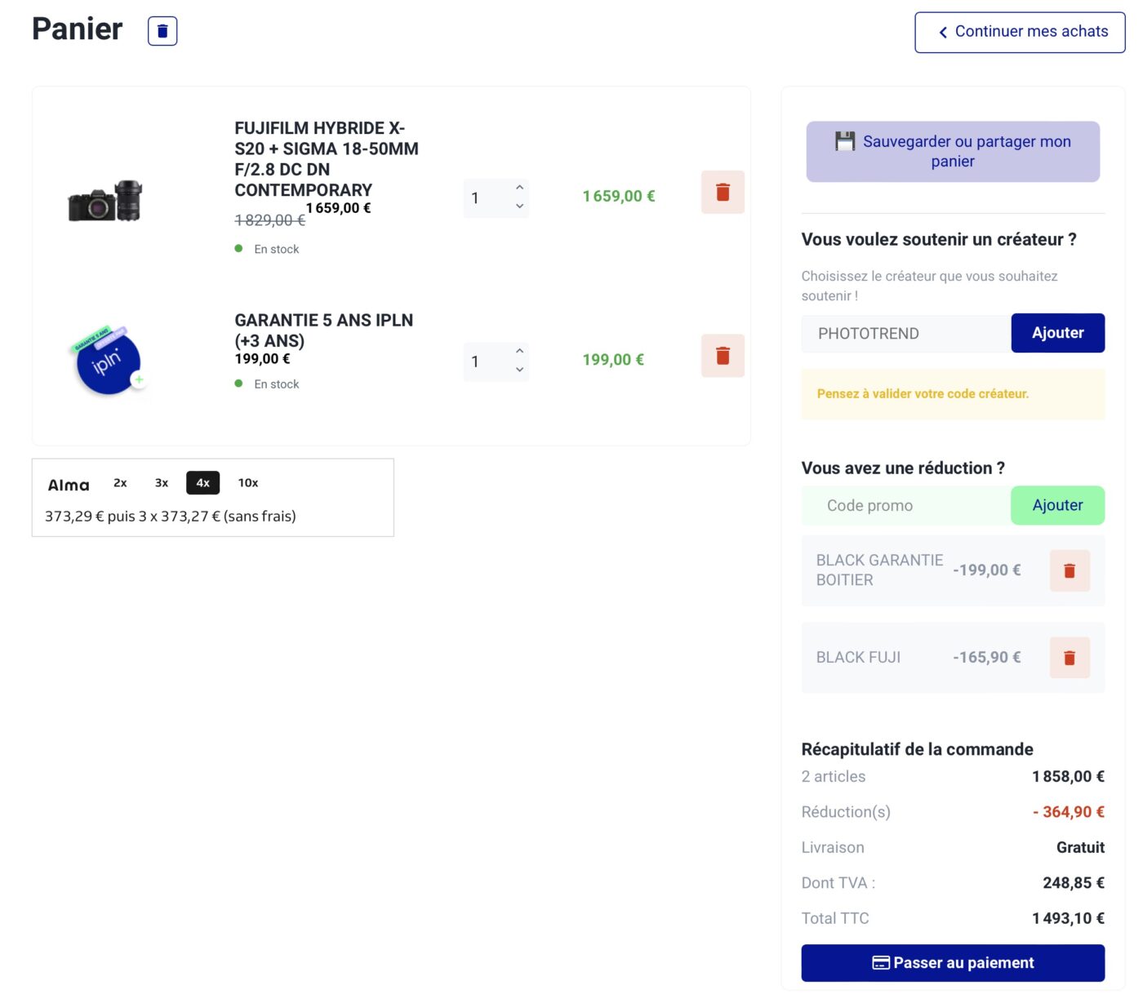1143x1003 pixels.
Task: Select the Alma 3x payment option
Action: pyautogui.click(x=162, y=483)
